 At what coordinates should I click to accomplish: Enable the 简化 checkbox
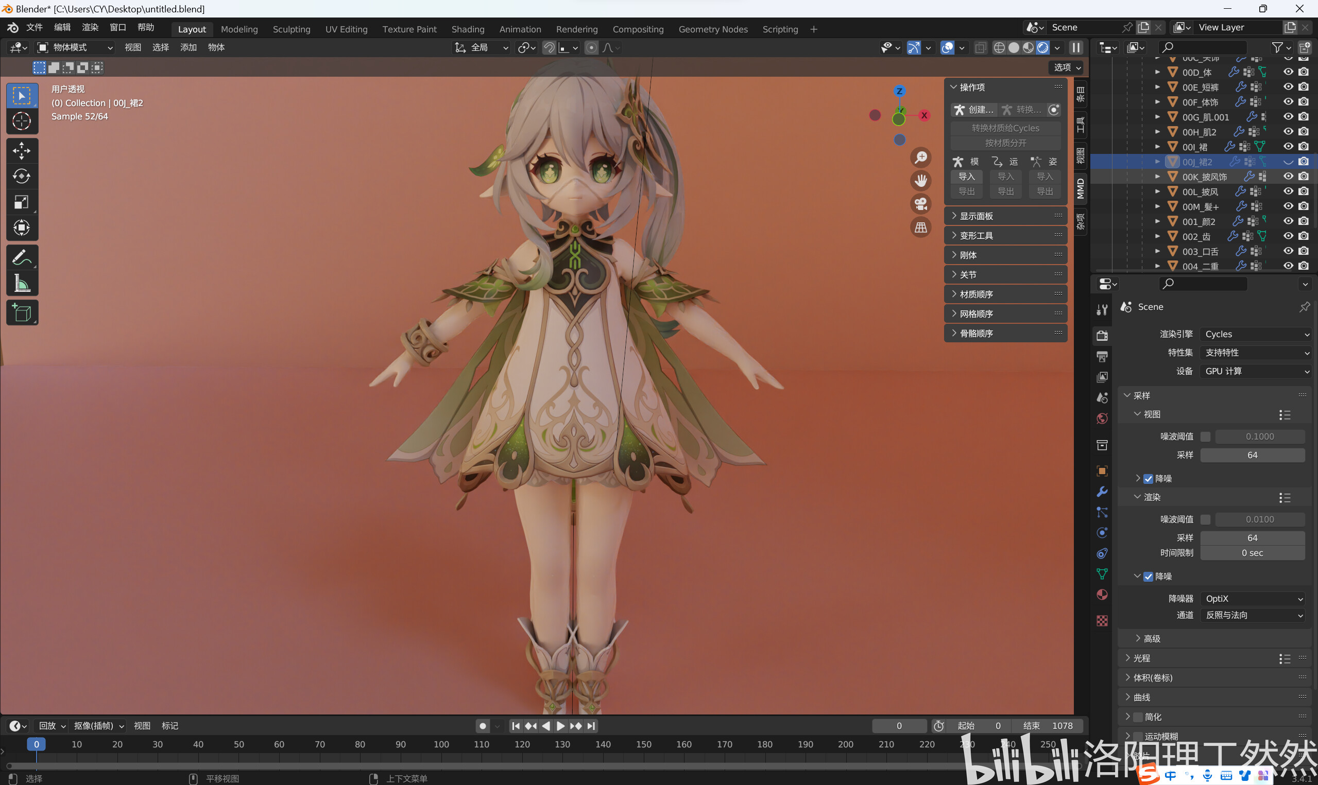1138,717
